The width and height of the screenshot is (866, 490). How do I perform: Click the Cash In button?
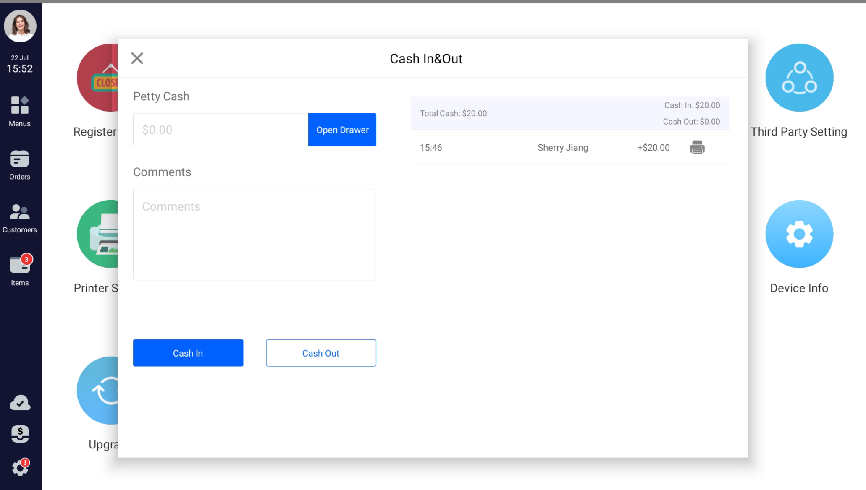point(188,353)
